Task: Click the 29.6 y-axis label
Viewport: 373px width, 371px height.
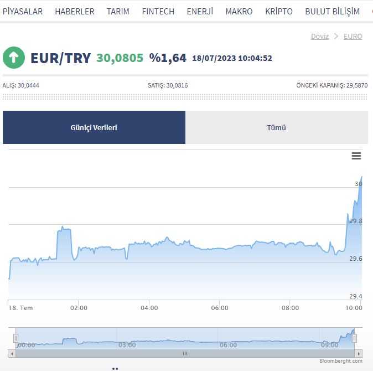Action: tap(356, 259)
